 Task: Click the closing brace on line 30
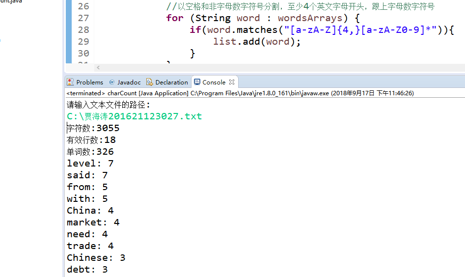point(192,54)
